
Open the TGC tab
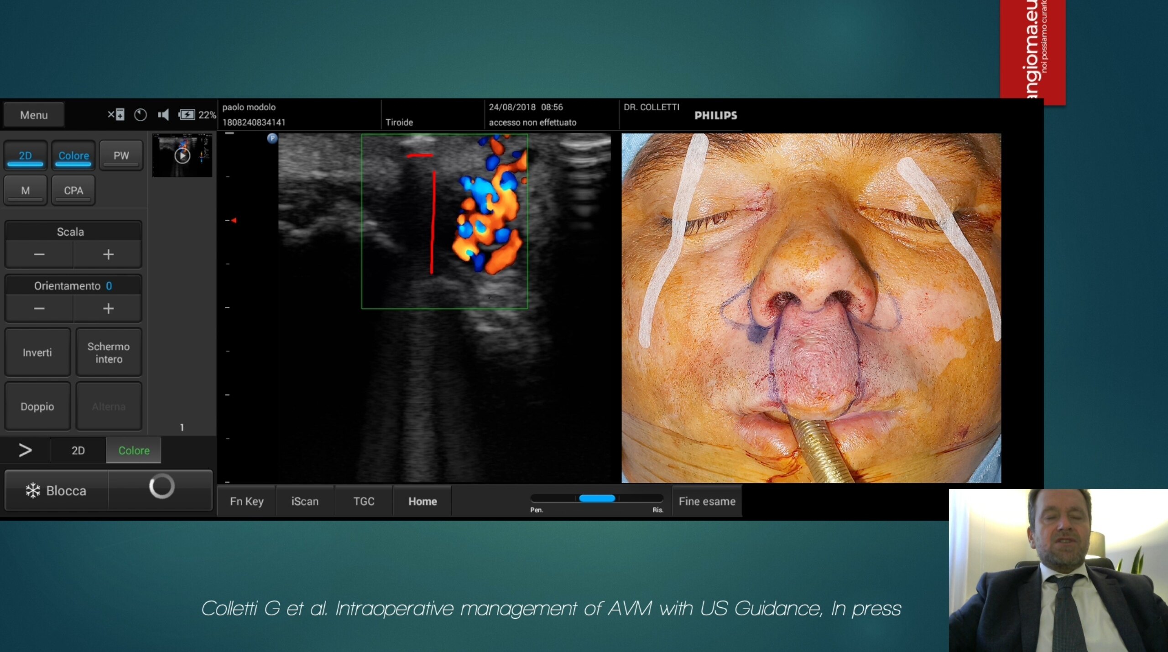point(364,501)
